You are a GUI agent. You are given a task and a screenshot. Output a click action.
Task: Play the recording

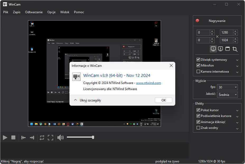point(5,138)
